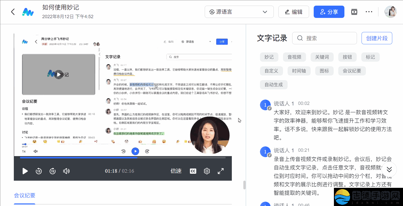Click the title 如何使用妙记

(x=61, y=7)
